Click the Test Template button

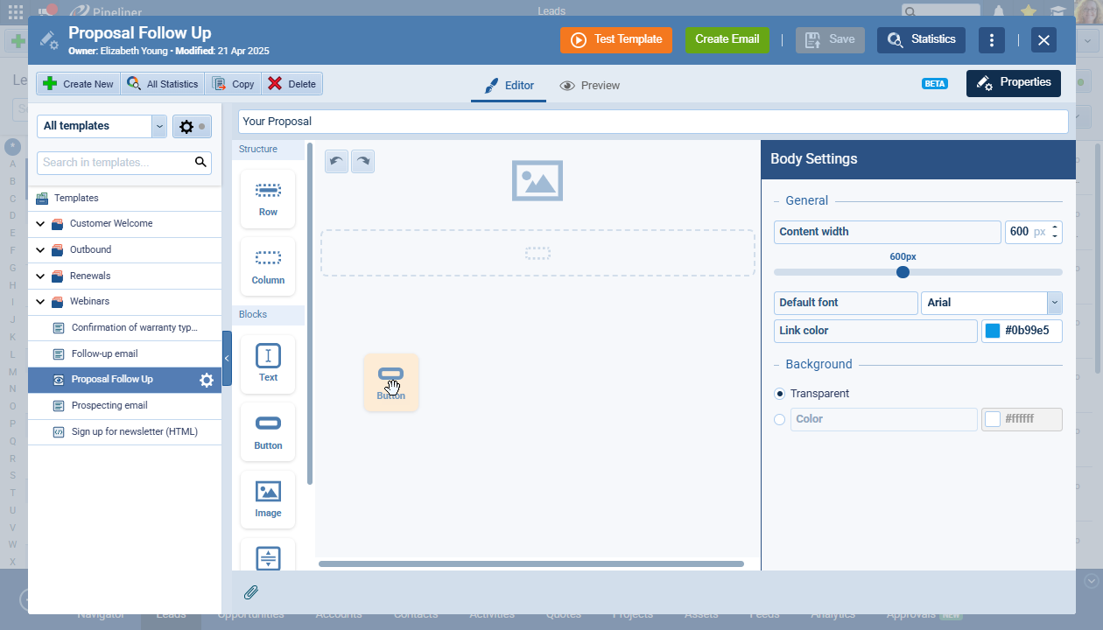(x=616, y=40)
